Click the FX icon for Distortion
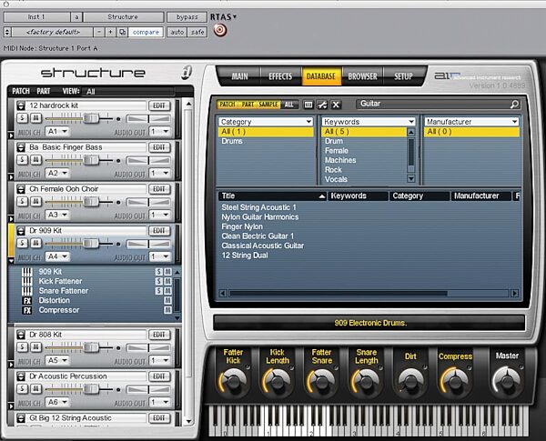The image size is (546, 441). [26, 301]
